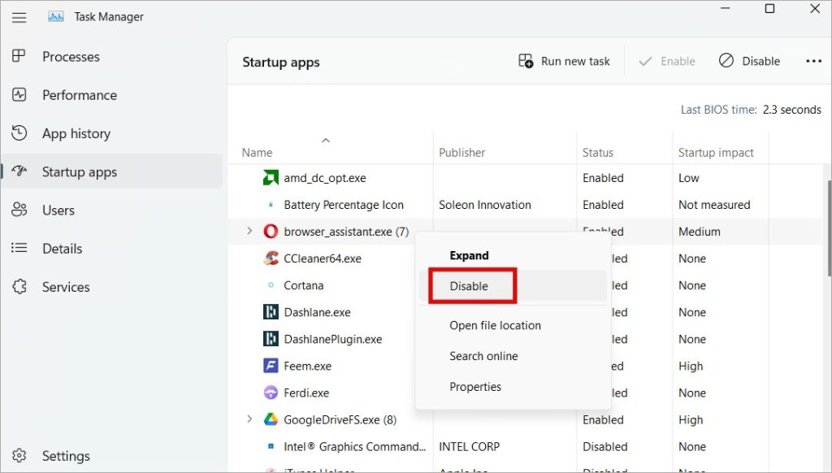The image size is (832, 473).
Task: Click the Opera browser_assistant.exe icon
Action: (271, 232)
